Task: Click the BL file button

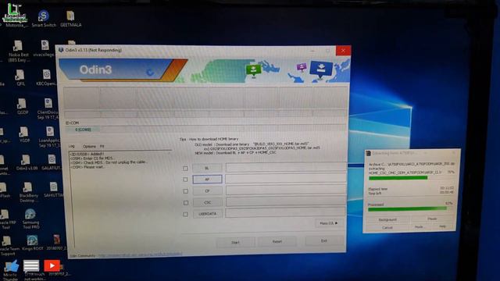Action: [207, 168]
